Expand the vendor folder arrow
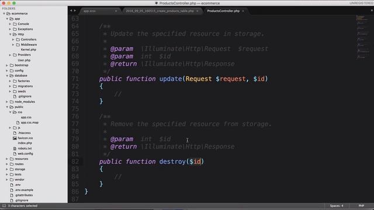The height and width of the screenshot is (210, 374). pyautogui.click(x=7, y=180)
